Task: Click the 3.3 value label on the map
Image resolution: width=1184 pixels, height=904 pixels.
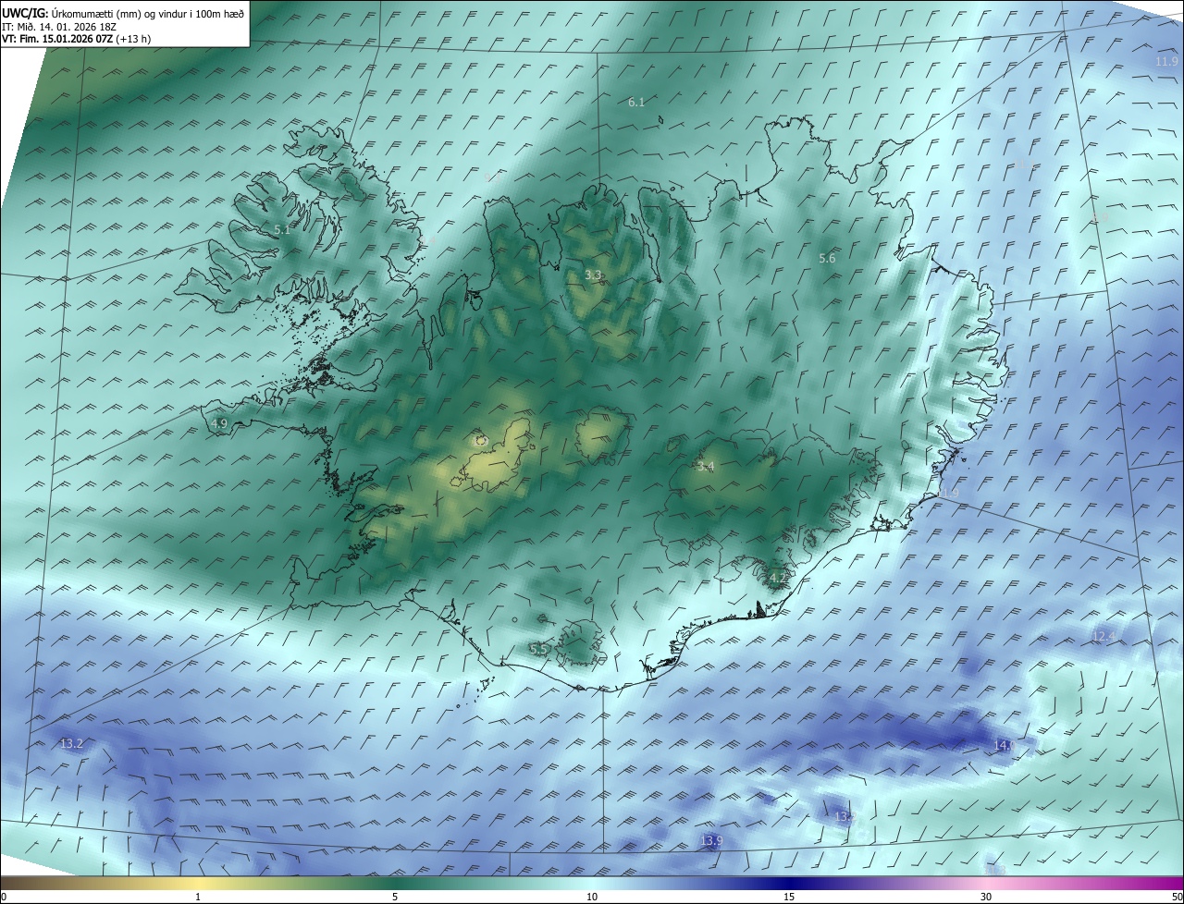Action: (x=593, y=275)
